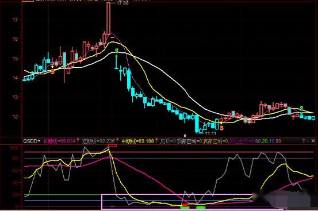The width and height of the screenshot is (318, 211).
Task: Click the red bottom-signal block in indicator
Action: (185, 205)
